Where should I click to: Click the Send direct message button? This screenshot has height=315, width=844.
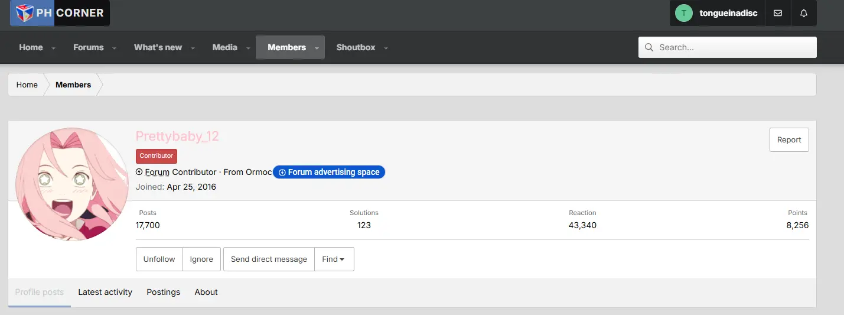click(x=269, y=259)
